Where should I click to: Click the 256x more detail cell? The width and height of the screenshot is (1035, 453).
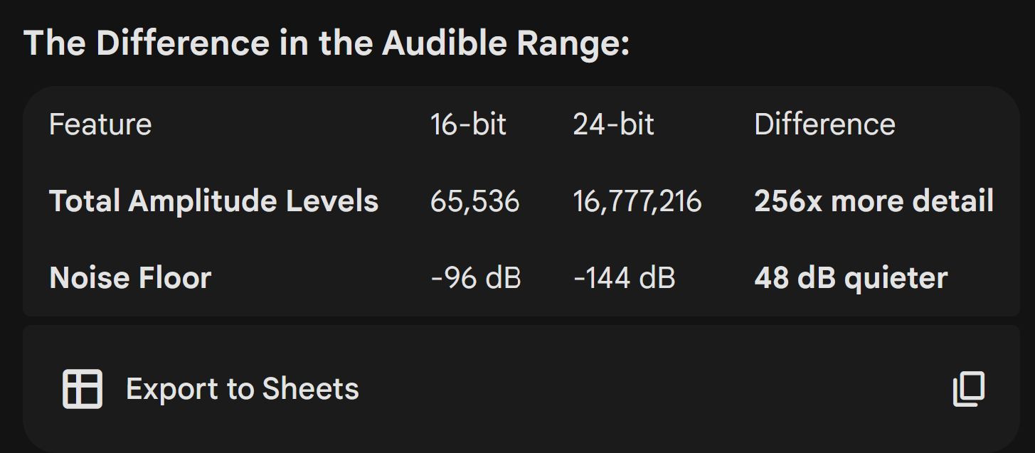[874, 201]
